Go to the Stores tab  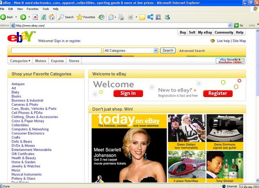[74, 61]
